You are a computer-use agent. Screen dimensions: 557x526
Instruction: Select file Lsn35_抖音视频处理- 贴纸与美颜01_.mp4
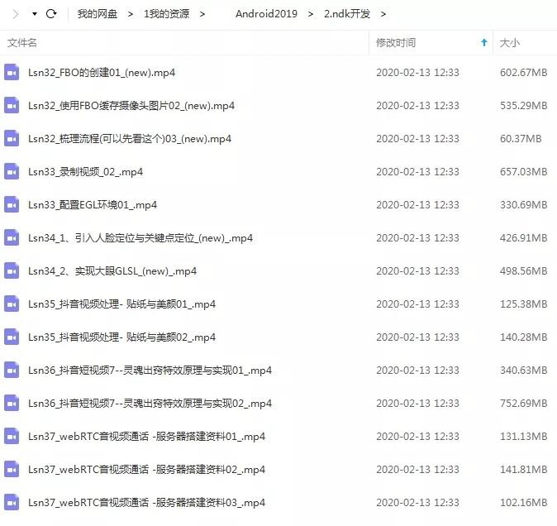(x=121, y=304)
